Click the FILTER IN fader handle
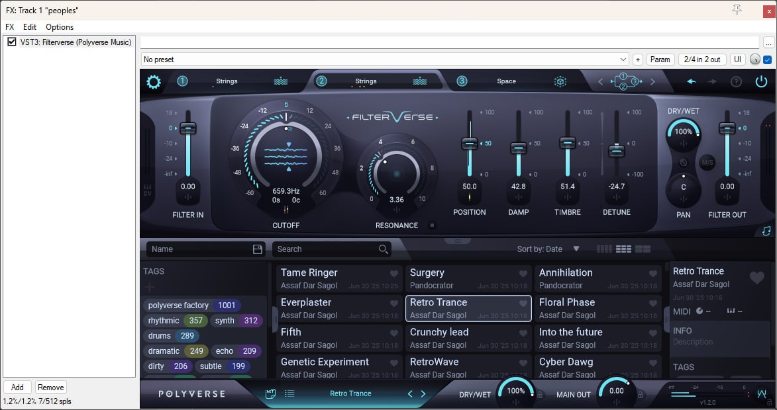Viewport: 777px width, 410px height. (188, 128)
